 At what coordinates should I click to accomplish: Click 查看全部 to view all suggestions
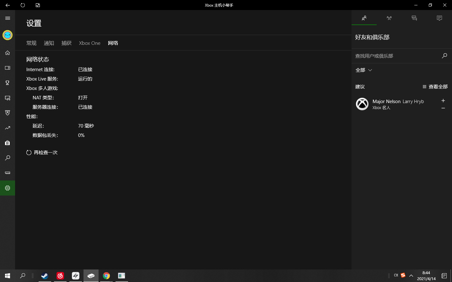click(435, 87)
